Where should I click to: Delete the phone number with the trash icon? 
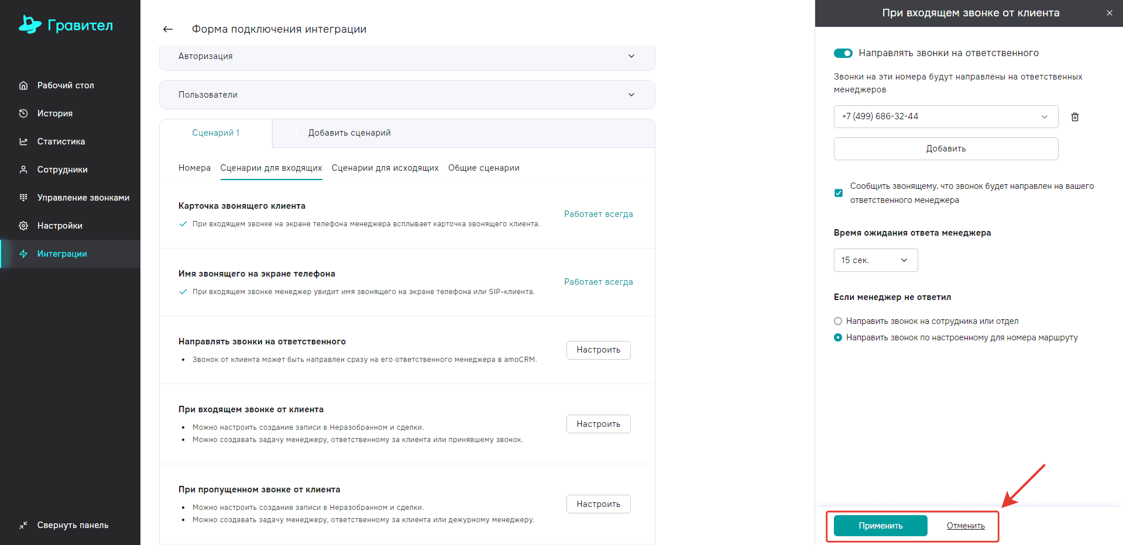coord(1074,117)
